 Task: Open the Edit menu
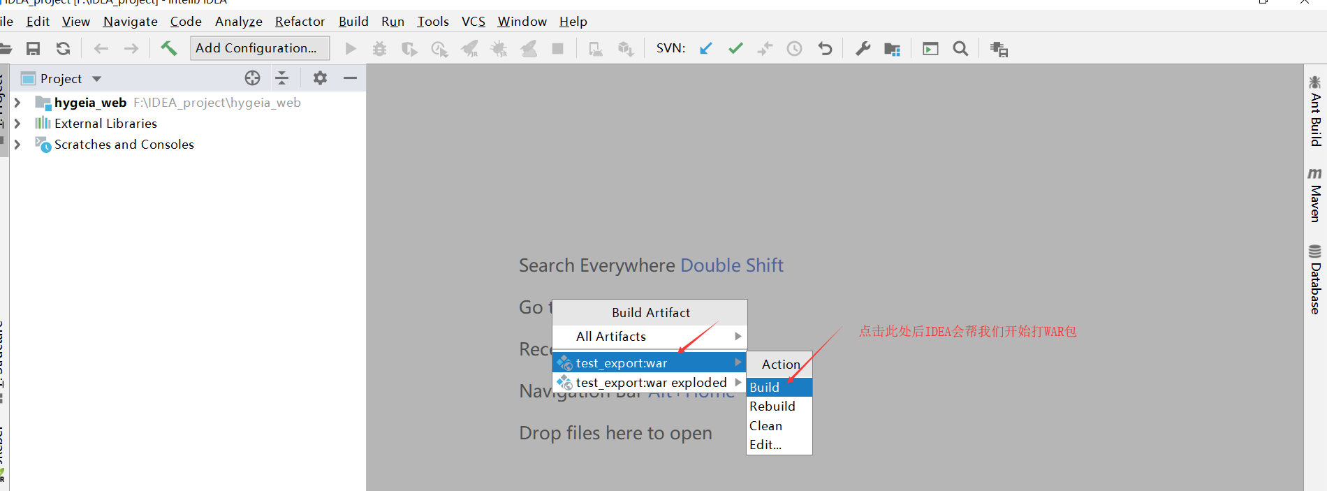click(38, 22)
